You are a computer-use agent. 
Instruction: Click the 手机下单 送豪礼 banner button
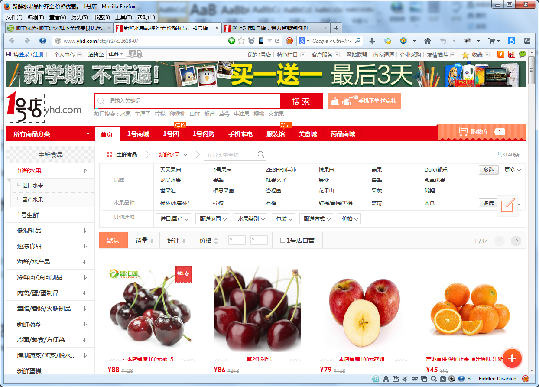coord(364,101)
